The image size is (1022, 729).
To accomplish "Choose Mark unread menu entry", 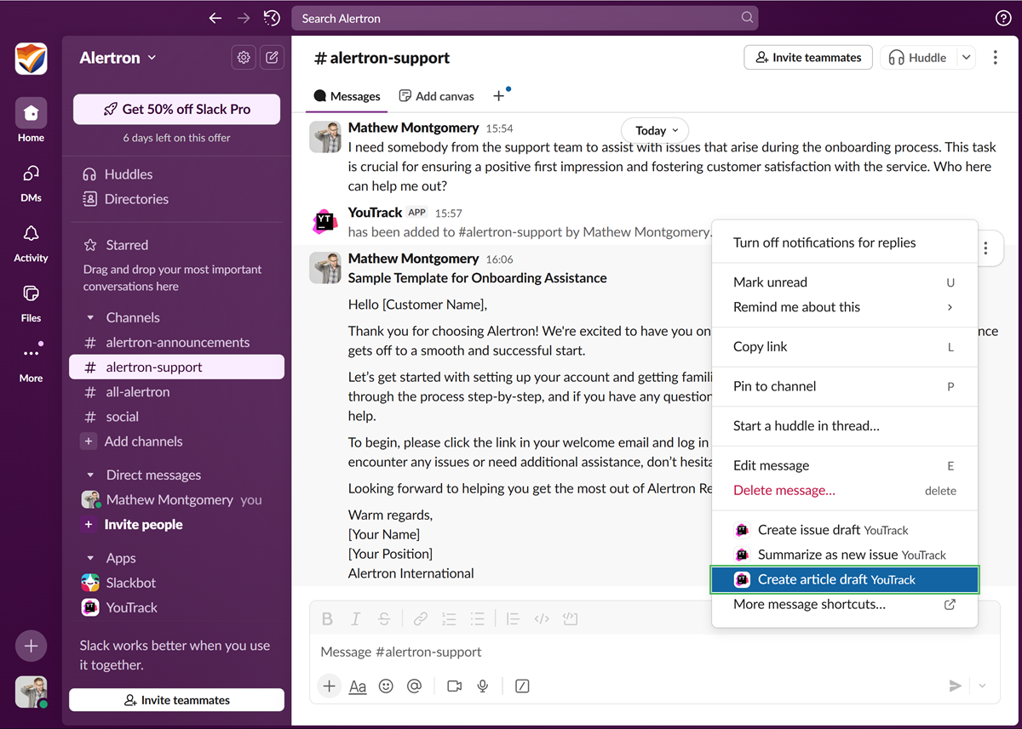I will [844, 282].
